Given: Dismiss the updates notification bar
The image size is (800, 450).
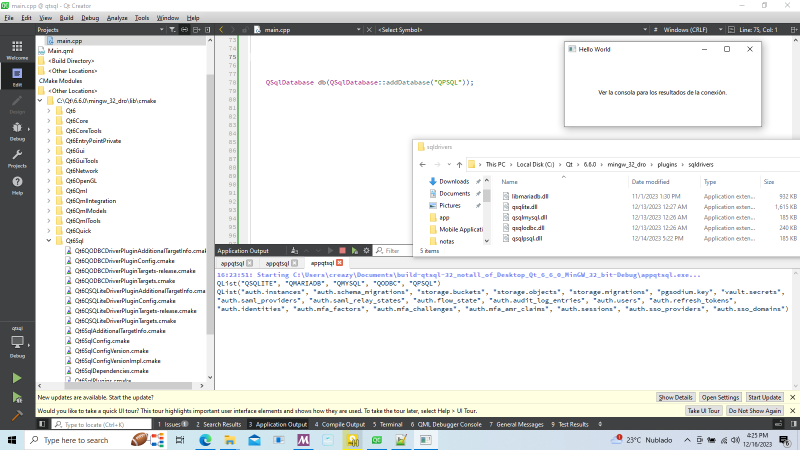Looking at the screenshot, I should [792, 397].
